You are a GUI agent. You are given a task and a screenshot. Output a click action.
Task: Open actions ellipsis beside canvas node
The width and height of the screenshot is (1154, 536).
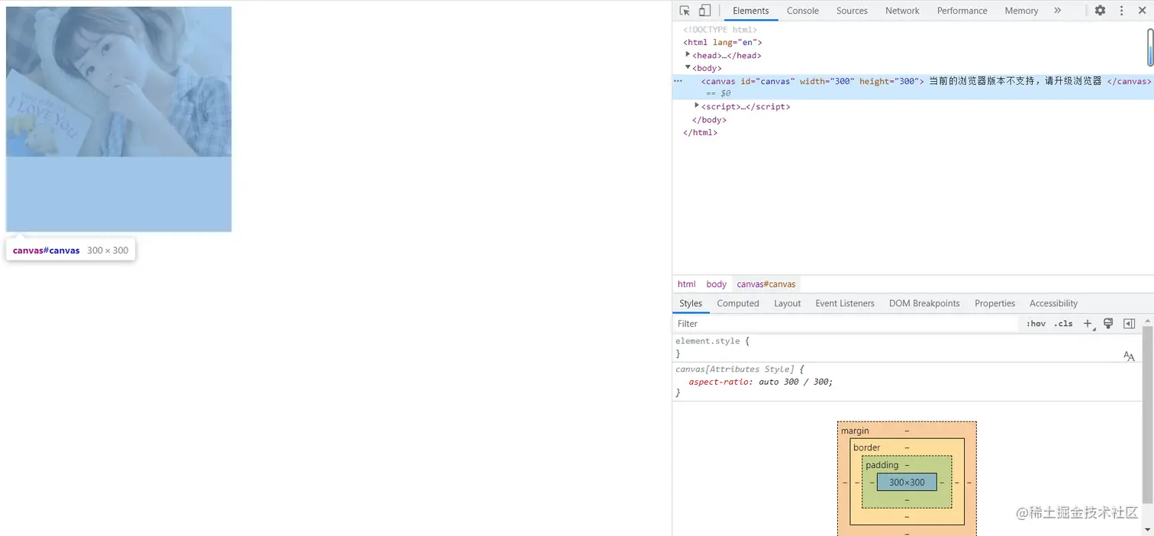[x=678, y=81]
